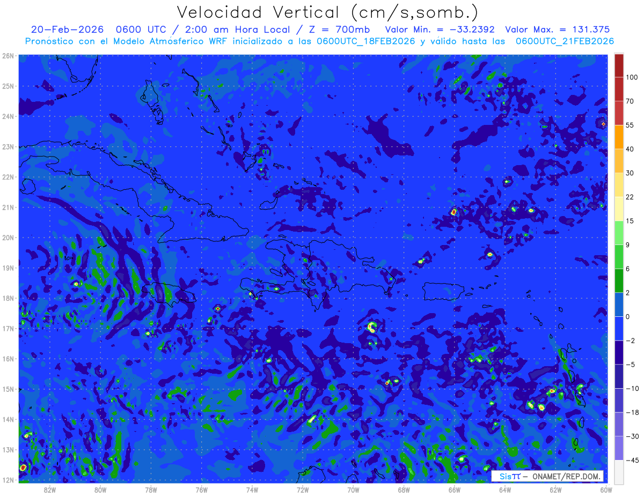Screen dimensions: 644x497
Task: Click the longitude label '82W'
Action: [50, 489]
